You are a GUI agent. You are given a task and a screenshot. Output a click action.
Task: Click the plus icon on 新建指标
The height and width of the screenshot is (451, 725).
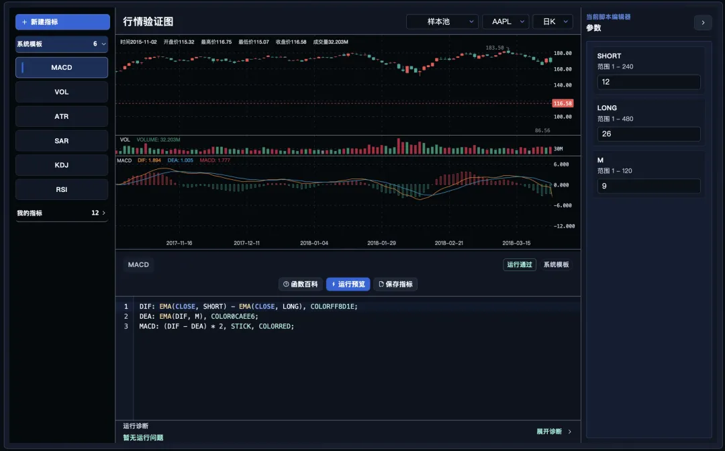pos(25,21)
